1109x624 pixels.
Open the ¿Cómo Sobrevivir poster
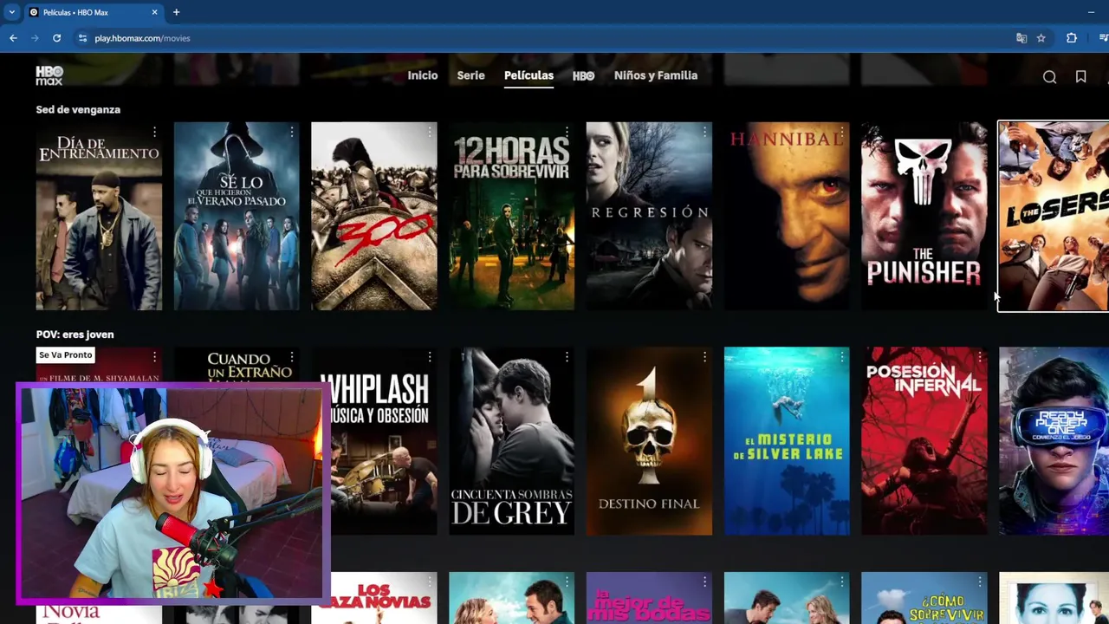pyautogui.click(x=924, y=598)
